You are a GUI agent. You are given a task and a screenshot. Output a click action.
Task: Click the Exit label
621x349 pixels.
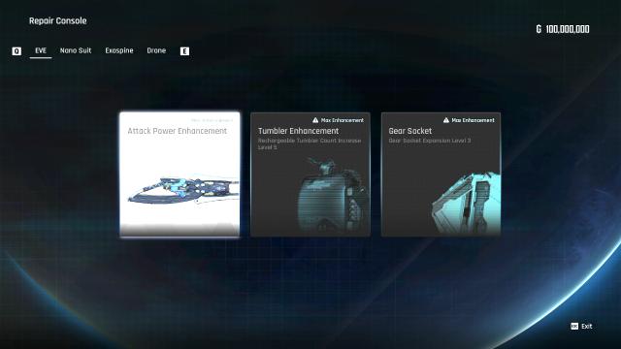click(x=586, y=326)
